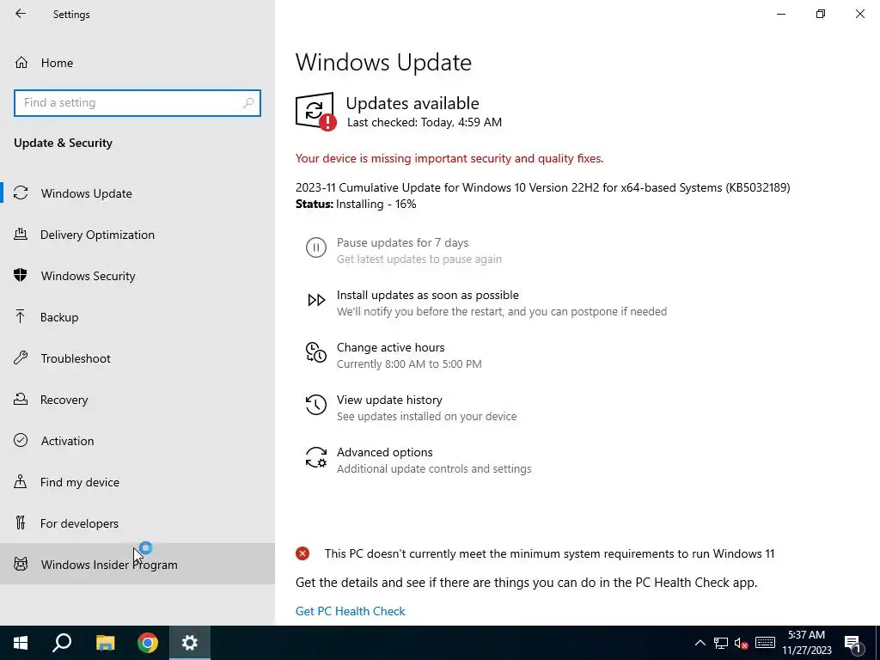This screenshot has height=660, width=880.
Task: Click the Delivery Optimization icon
Action: pyautogui.click(x=21, y=235)
